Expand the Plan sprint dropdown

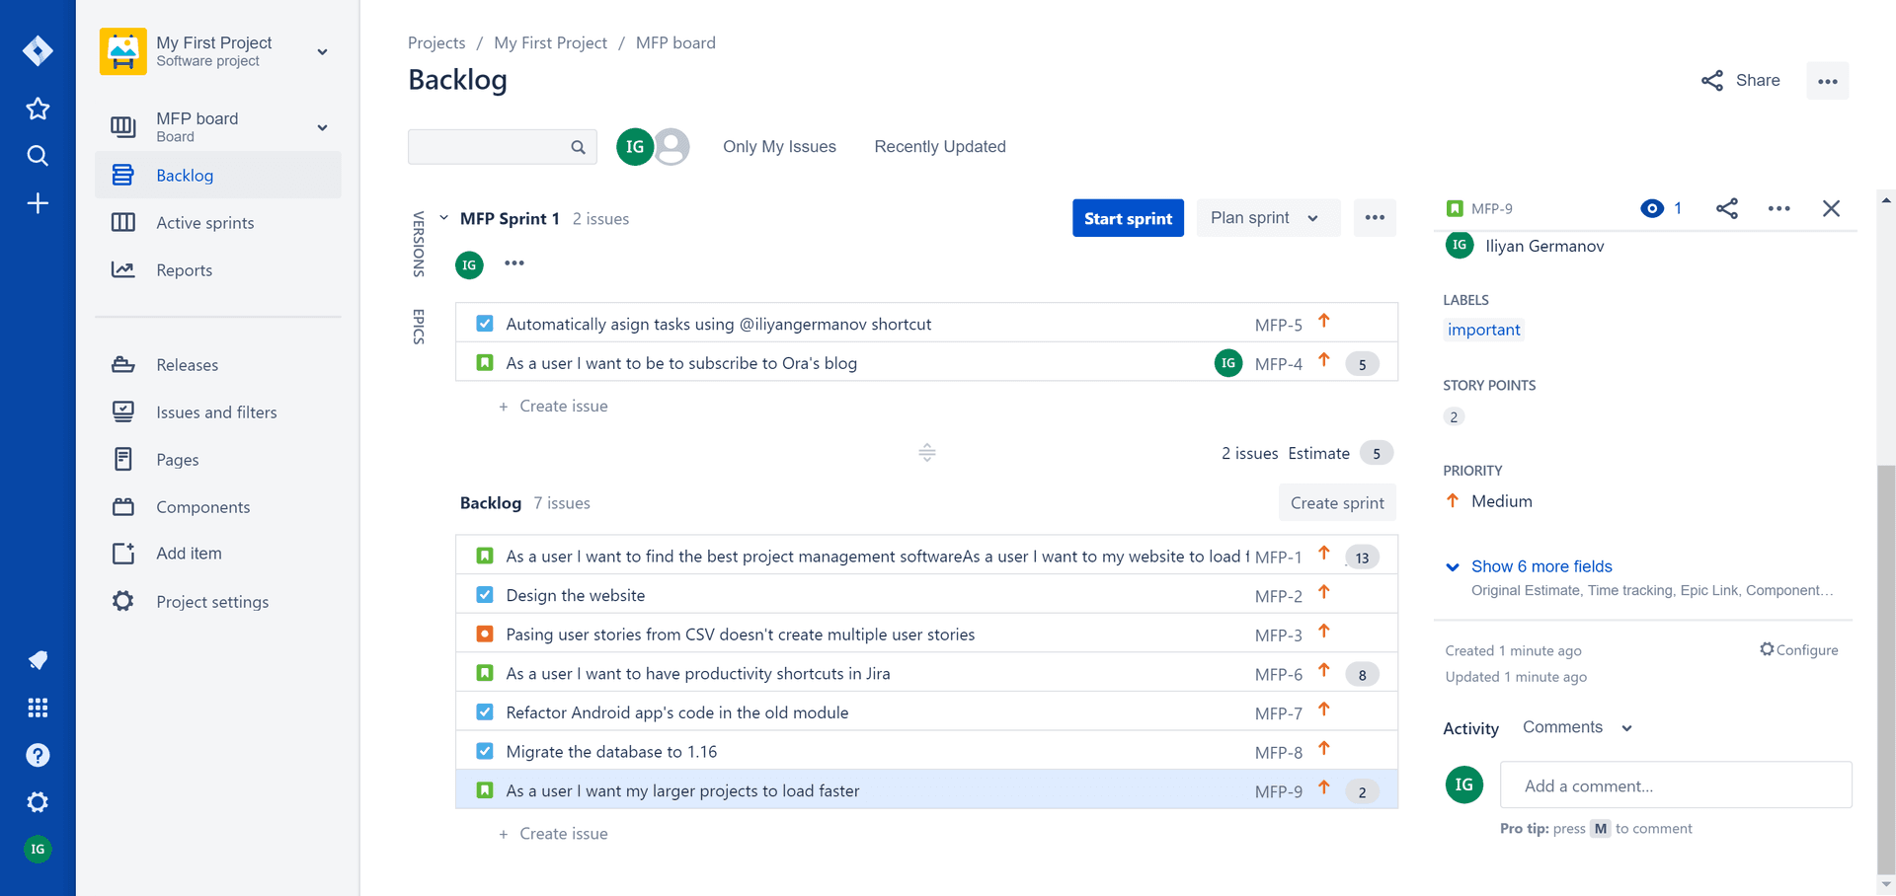click(1267, 217)
